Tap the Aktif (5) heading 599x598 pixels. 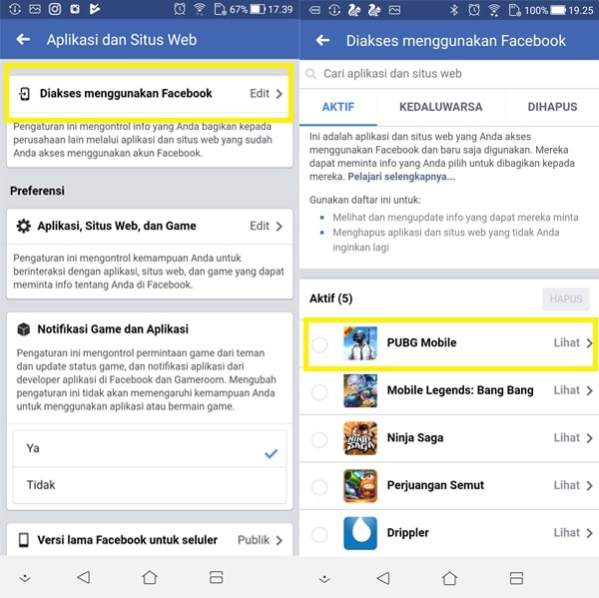tap(330, 299)
